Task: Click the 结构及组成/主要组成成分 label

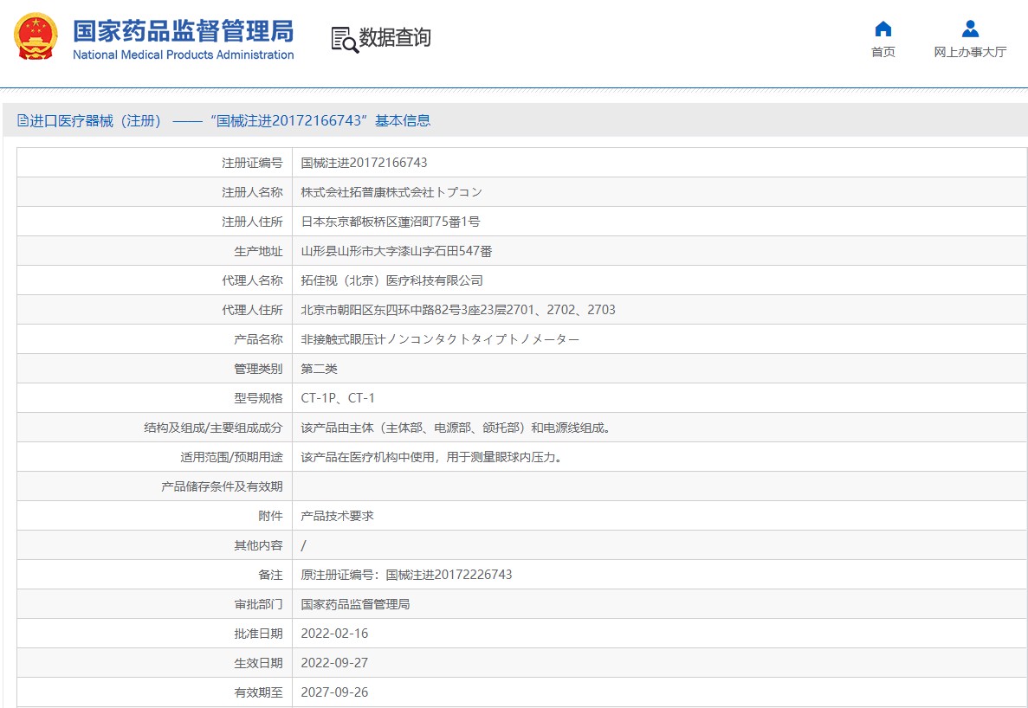Action: (x=214, y=428)
